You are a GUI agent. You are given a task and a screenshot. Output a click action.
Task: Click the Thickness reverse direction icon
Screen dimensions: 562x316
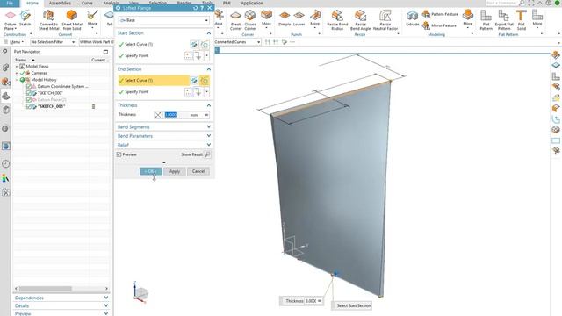pos(158,115)
